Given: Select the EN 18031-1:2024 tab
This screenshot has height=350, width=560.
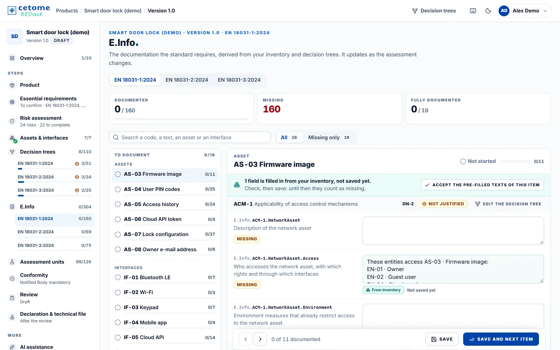Looking at the screenshot, I should (135, 80).
